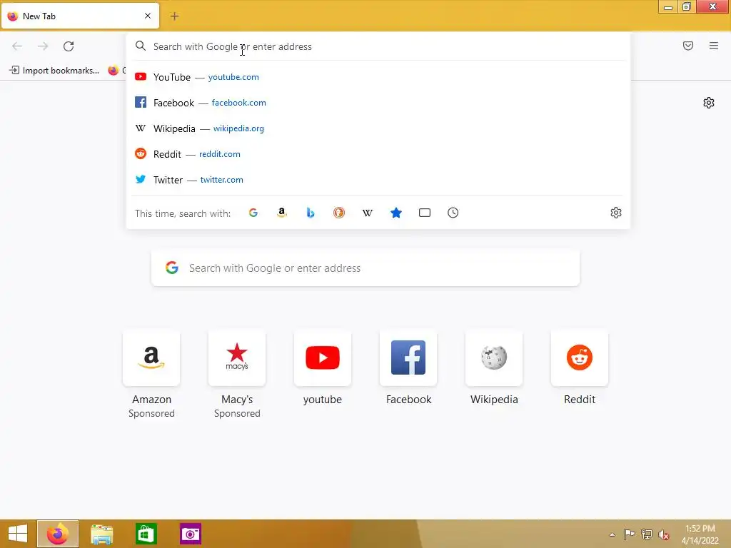Open the Windows Start button

click(18, 534)
